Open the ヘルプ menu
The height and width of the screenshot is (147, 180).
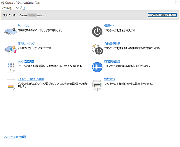tap(20, 8)
